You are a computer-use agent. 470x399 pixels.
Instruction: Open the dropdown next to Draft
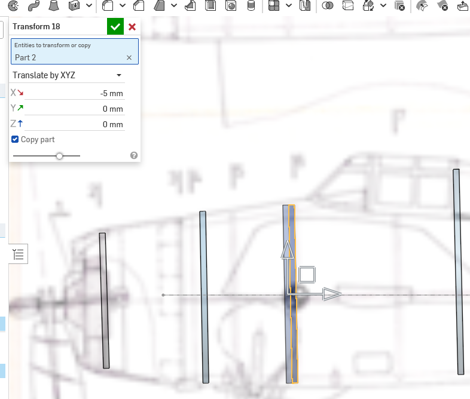click(x=174, y=5)
